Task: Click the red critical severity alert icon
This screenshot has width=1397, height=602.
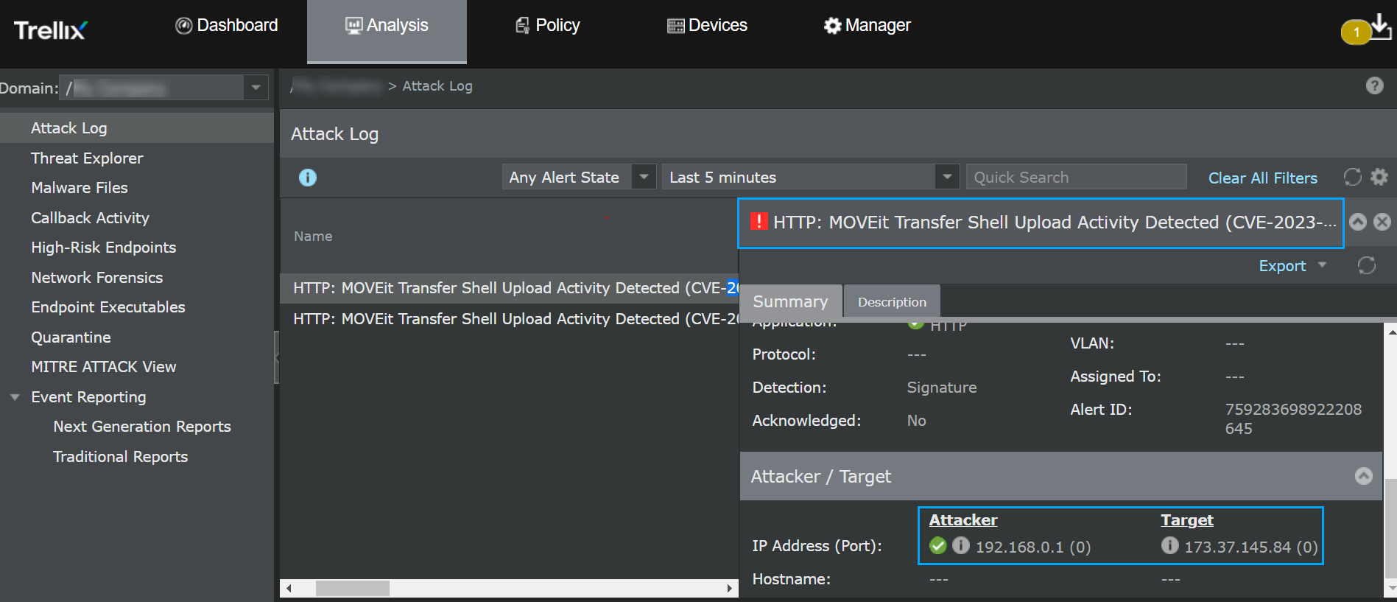Action: (759, 221)
